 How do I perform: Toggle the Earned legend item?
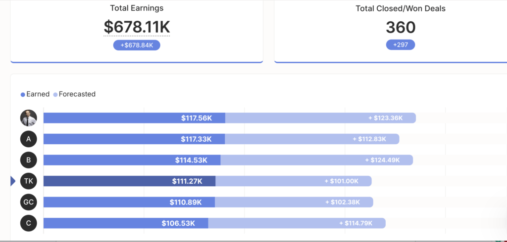(x=35, y=94)
